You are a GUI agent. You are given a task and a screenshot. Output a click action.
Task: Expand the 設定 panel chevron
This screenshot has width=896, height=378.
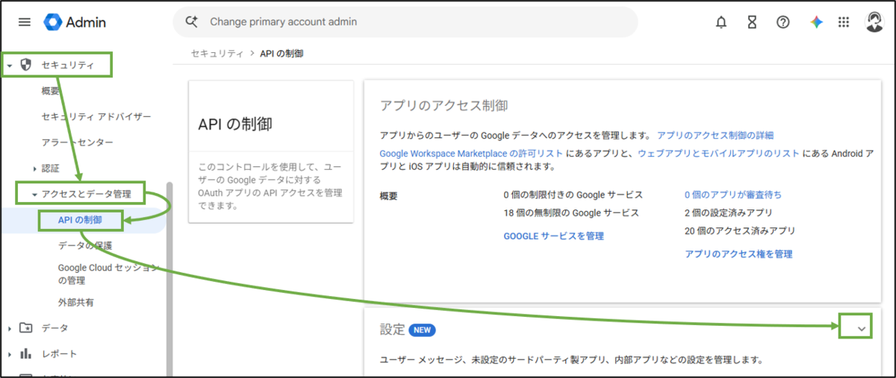[862, 329]
